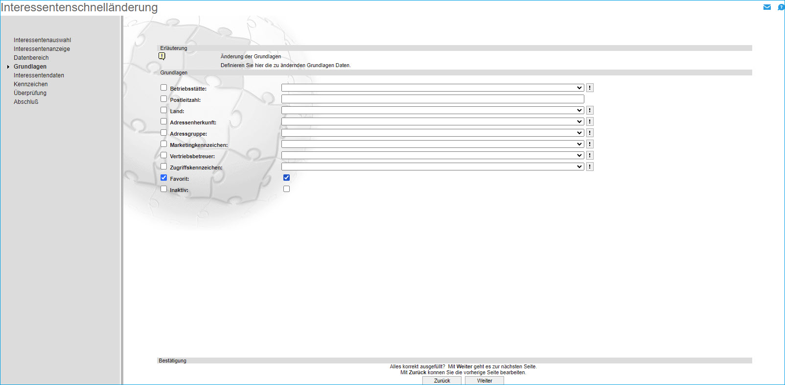Screen dimensions: 785x385
Task: Click the 'Änderung der Grundlagen' text
Action: [251, 56]
